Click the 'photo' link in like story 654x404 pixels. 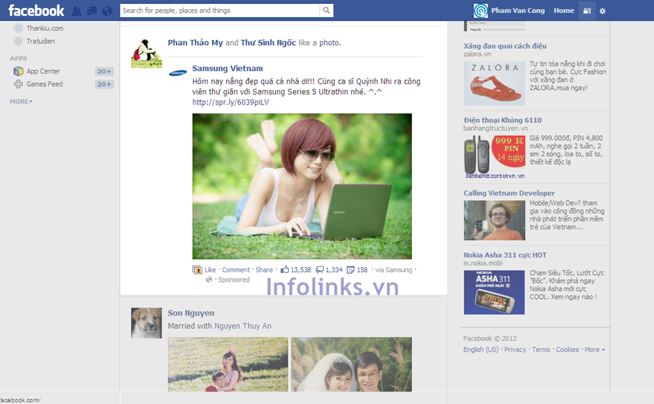coord(330,42)
